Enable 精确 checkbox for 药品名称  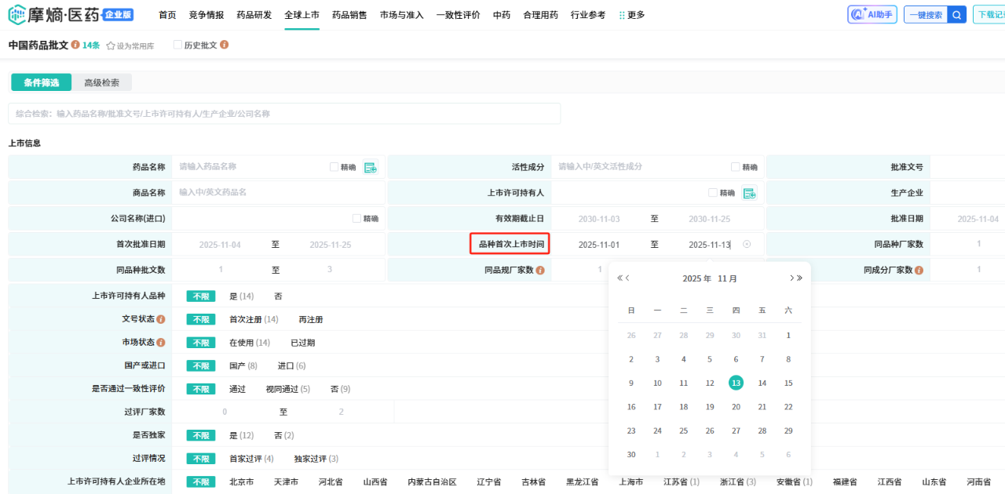[x=334, y=167]
